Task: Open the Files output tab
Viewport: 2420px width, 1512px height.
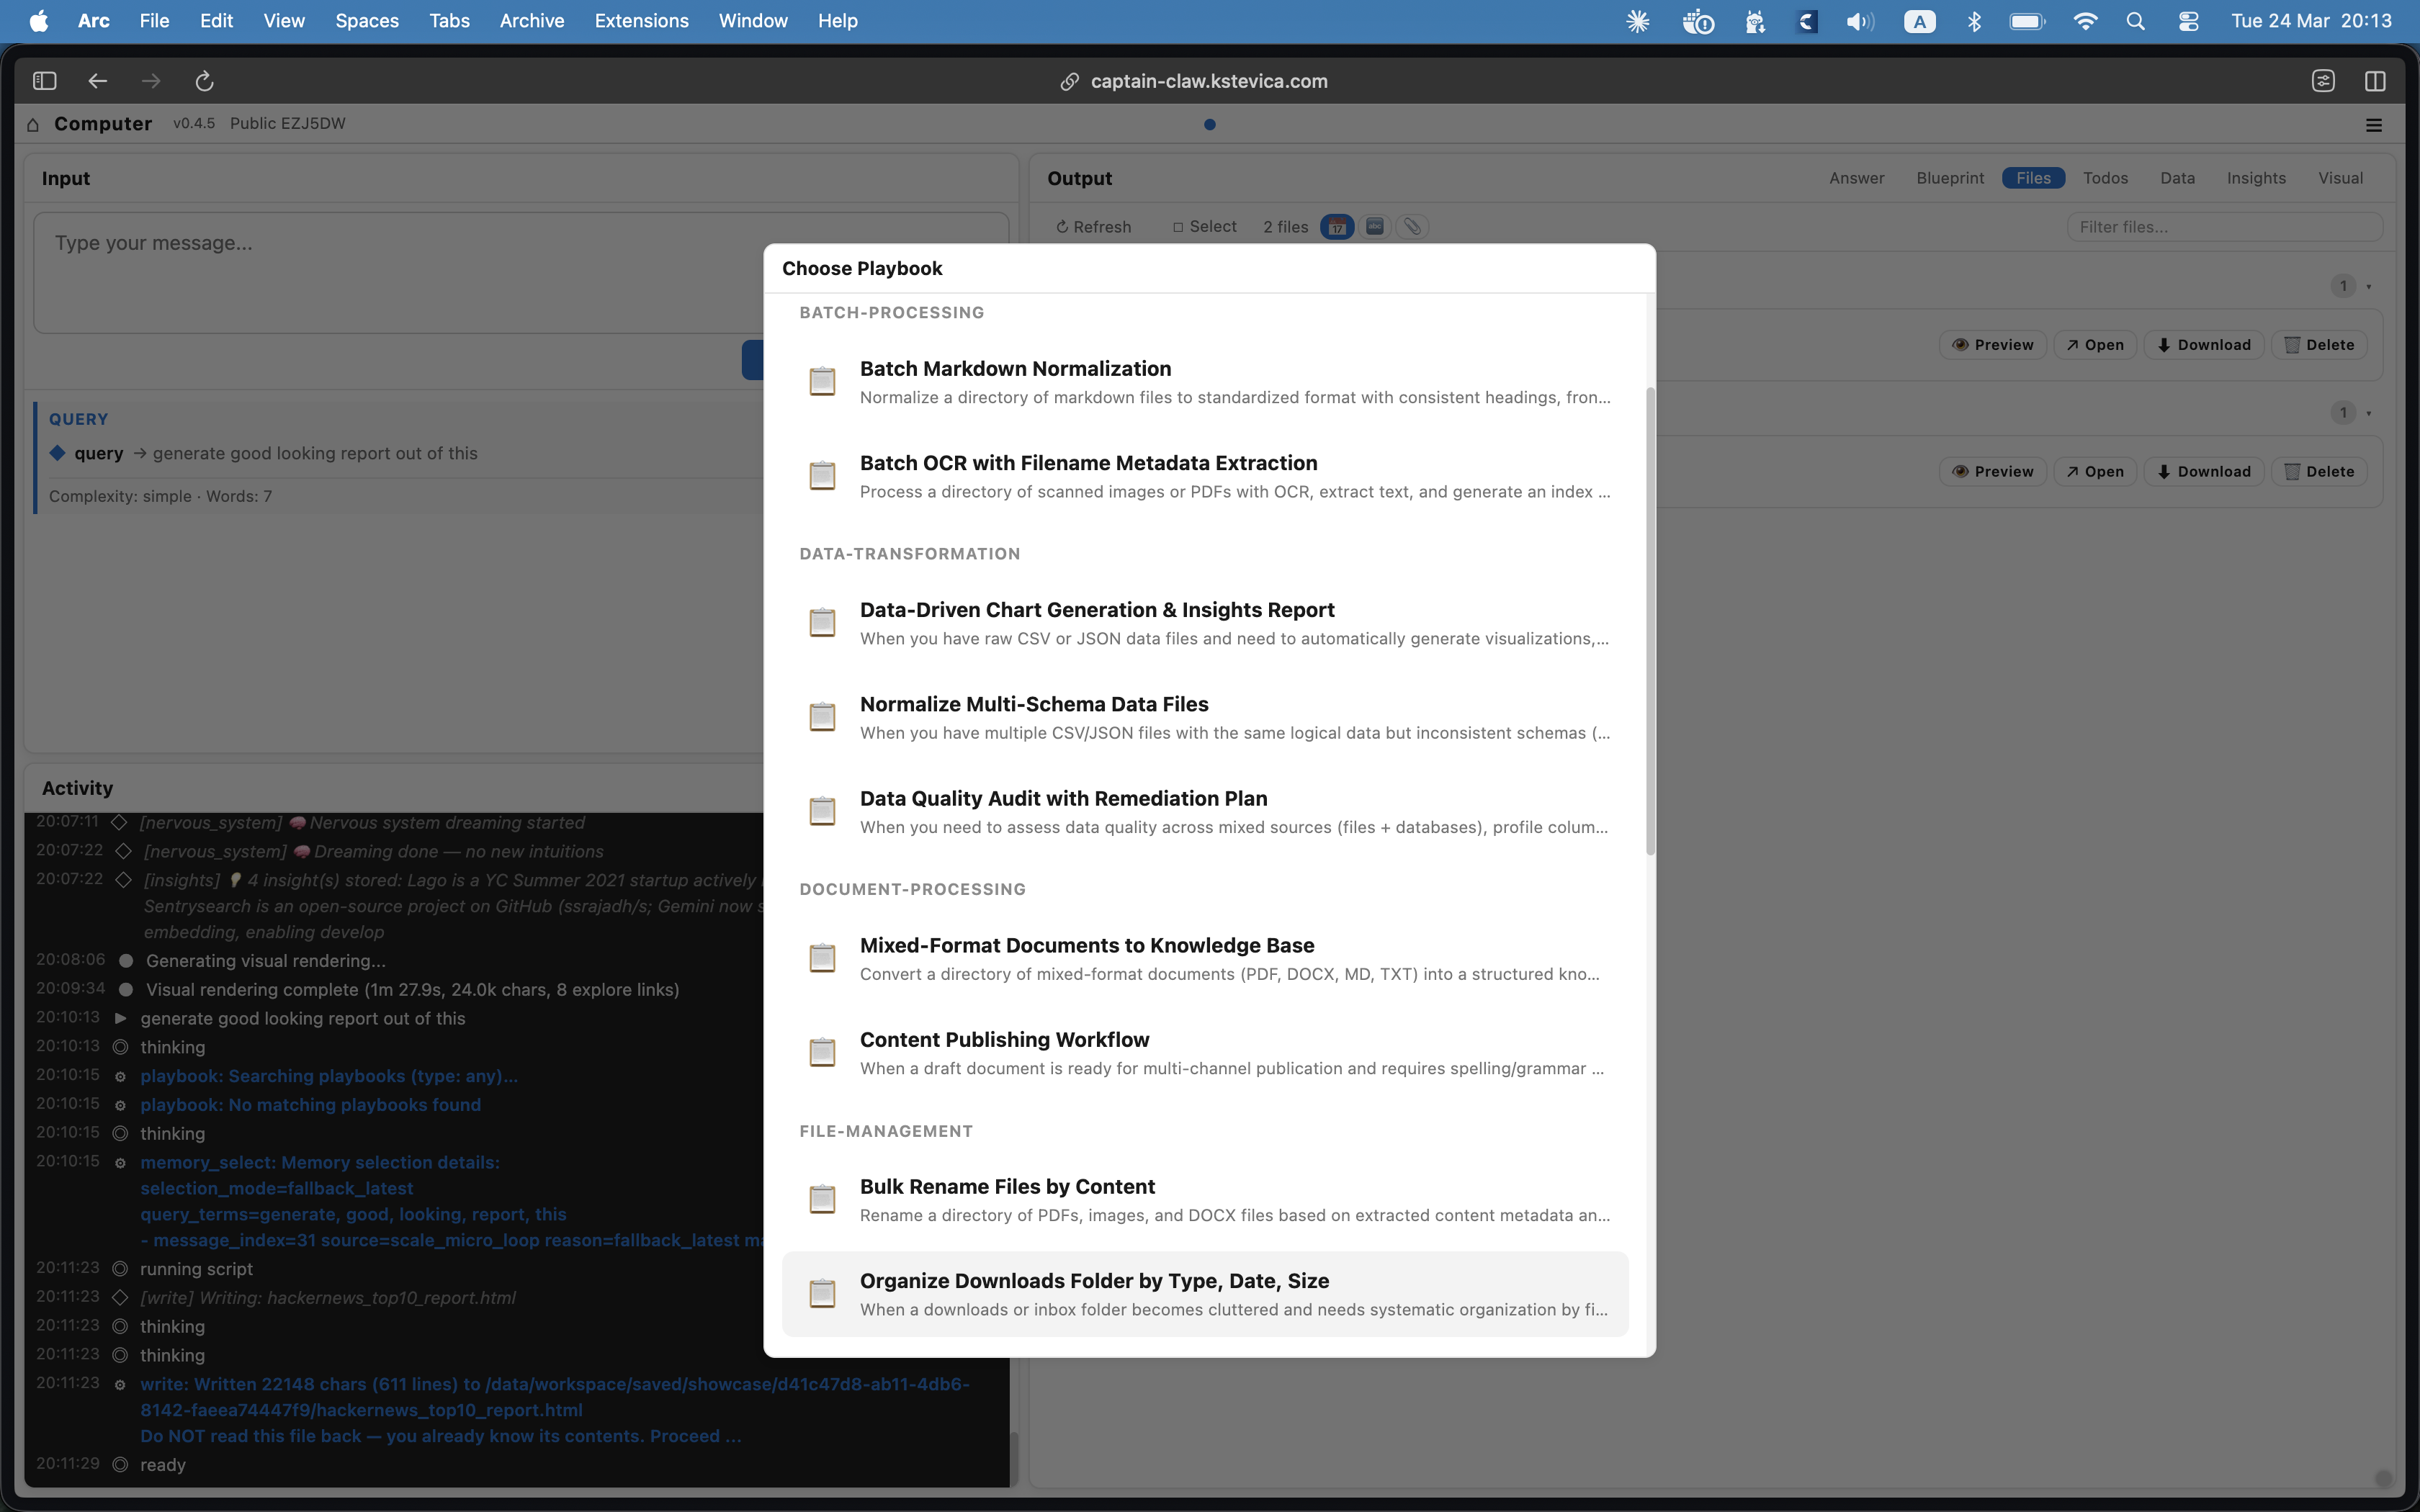Action: click(2033, 178)
